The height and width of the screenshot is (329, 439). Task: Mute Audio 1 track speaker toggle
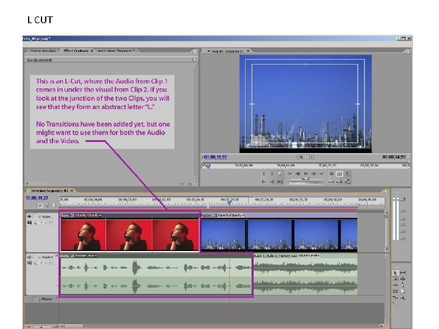(29, 257)
